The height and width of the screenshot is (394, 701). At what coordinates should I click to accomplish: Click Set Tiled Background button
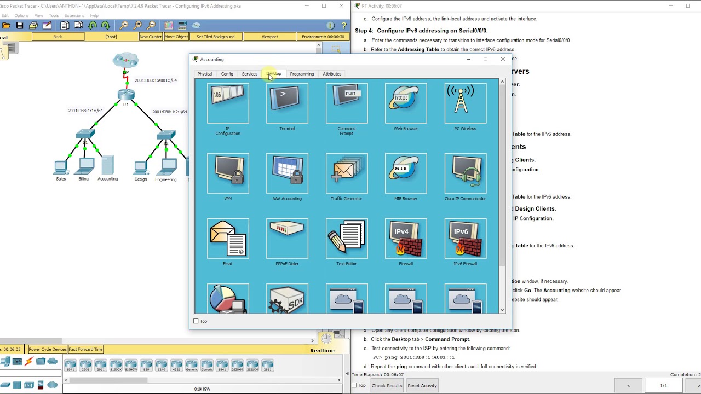(x=215, y=37)
